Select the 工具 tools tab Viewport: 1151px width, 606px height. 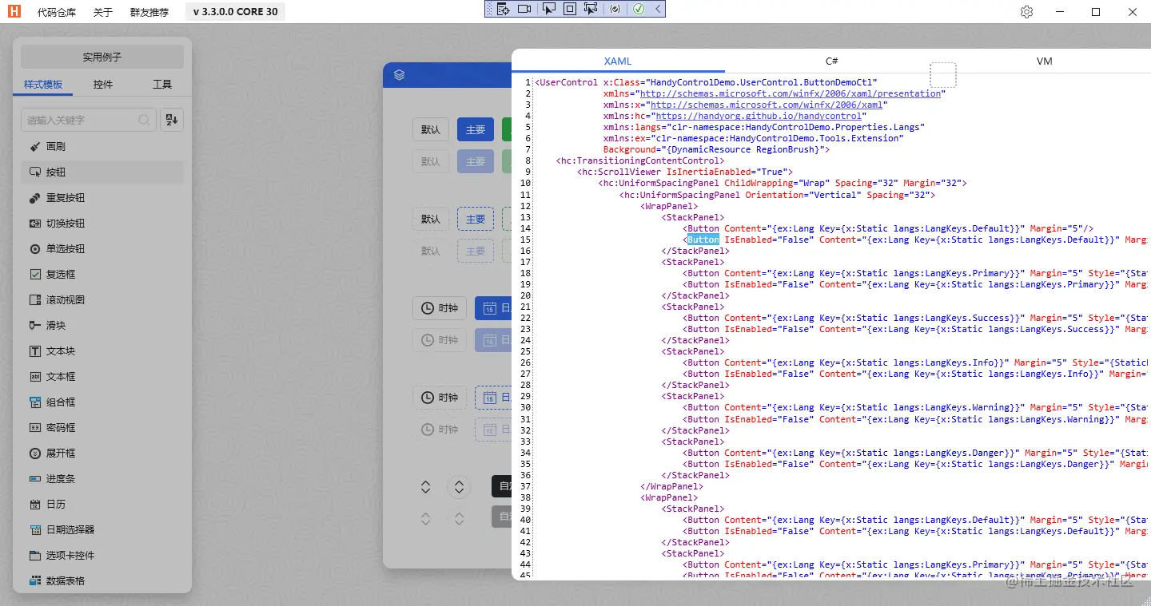click(162, 85)
